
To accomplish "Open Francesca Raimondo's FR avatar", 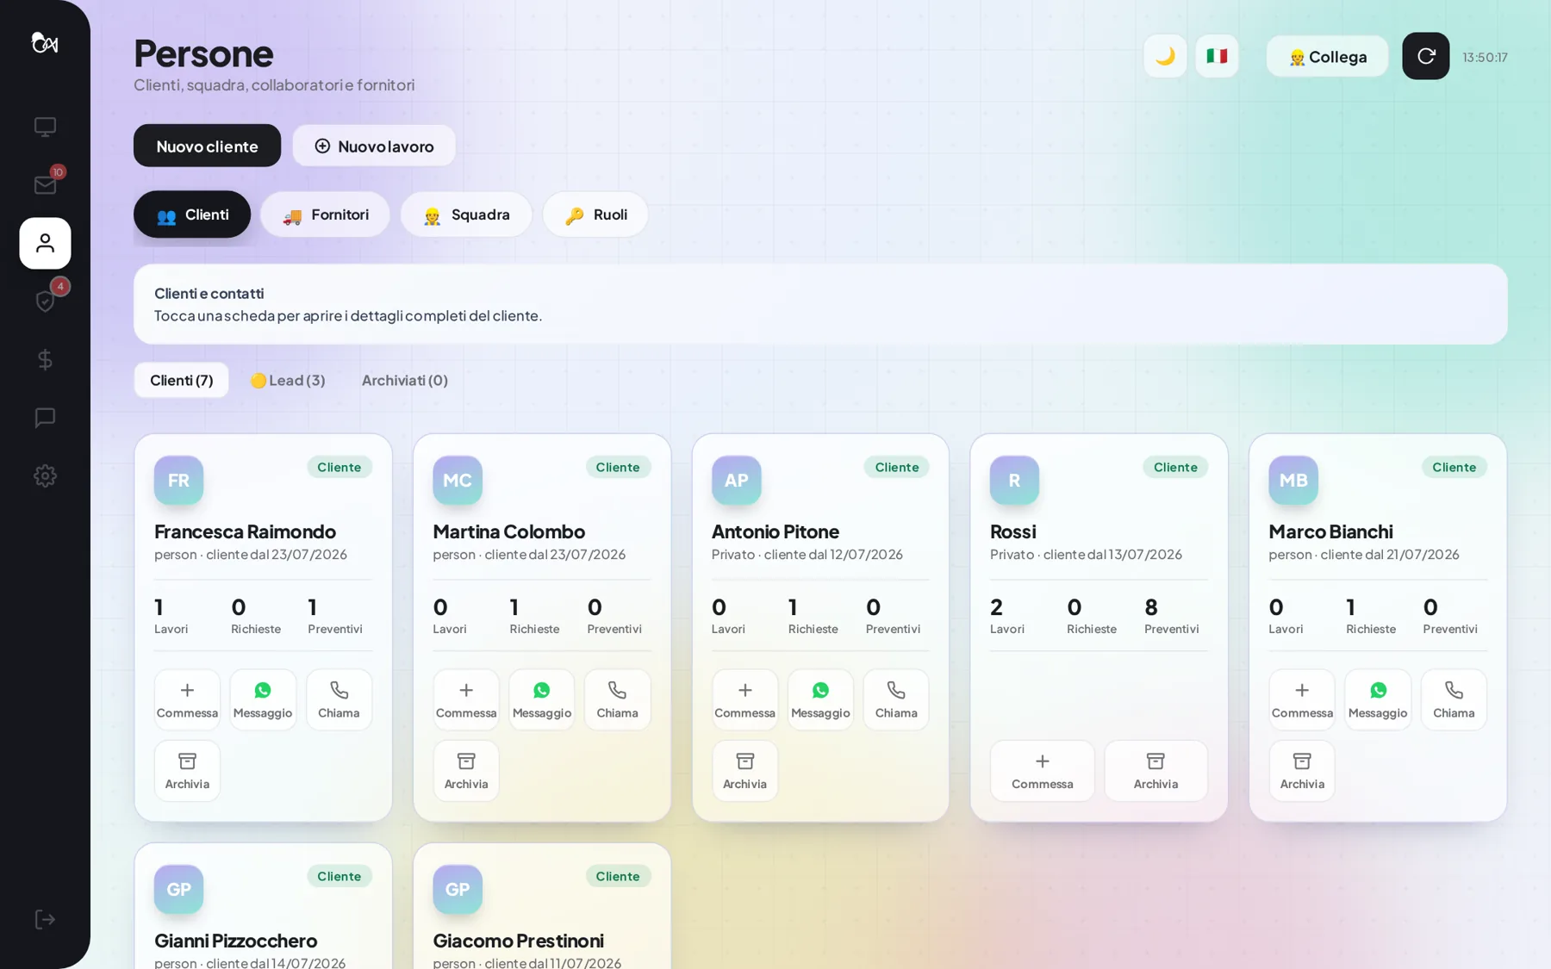I will point(178,480).
